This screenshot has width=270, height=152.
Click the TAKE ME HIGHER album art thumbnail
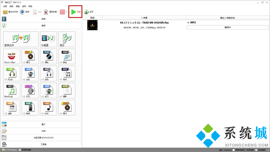coord(92,25)
